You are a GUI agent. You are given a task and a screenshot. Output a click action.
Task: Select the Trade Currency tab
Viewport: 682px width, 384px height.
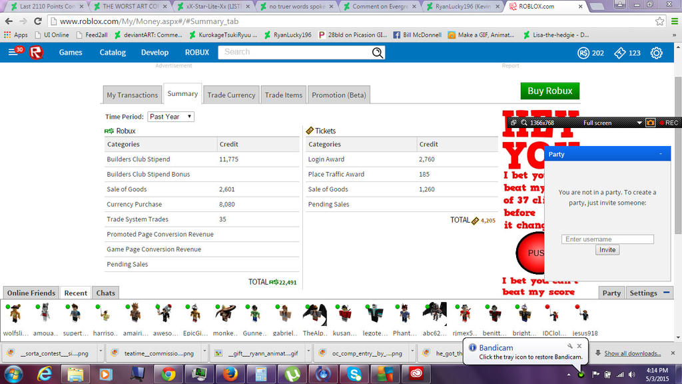[x=231, y=95]
